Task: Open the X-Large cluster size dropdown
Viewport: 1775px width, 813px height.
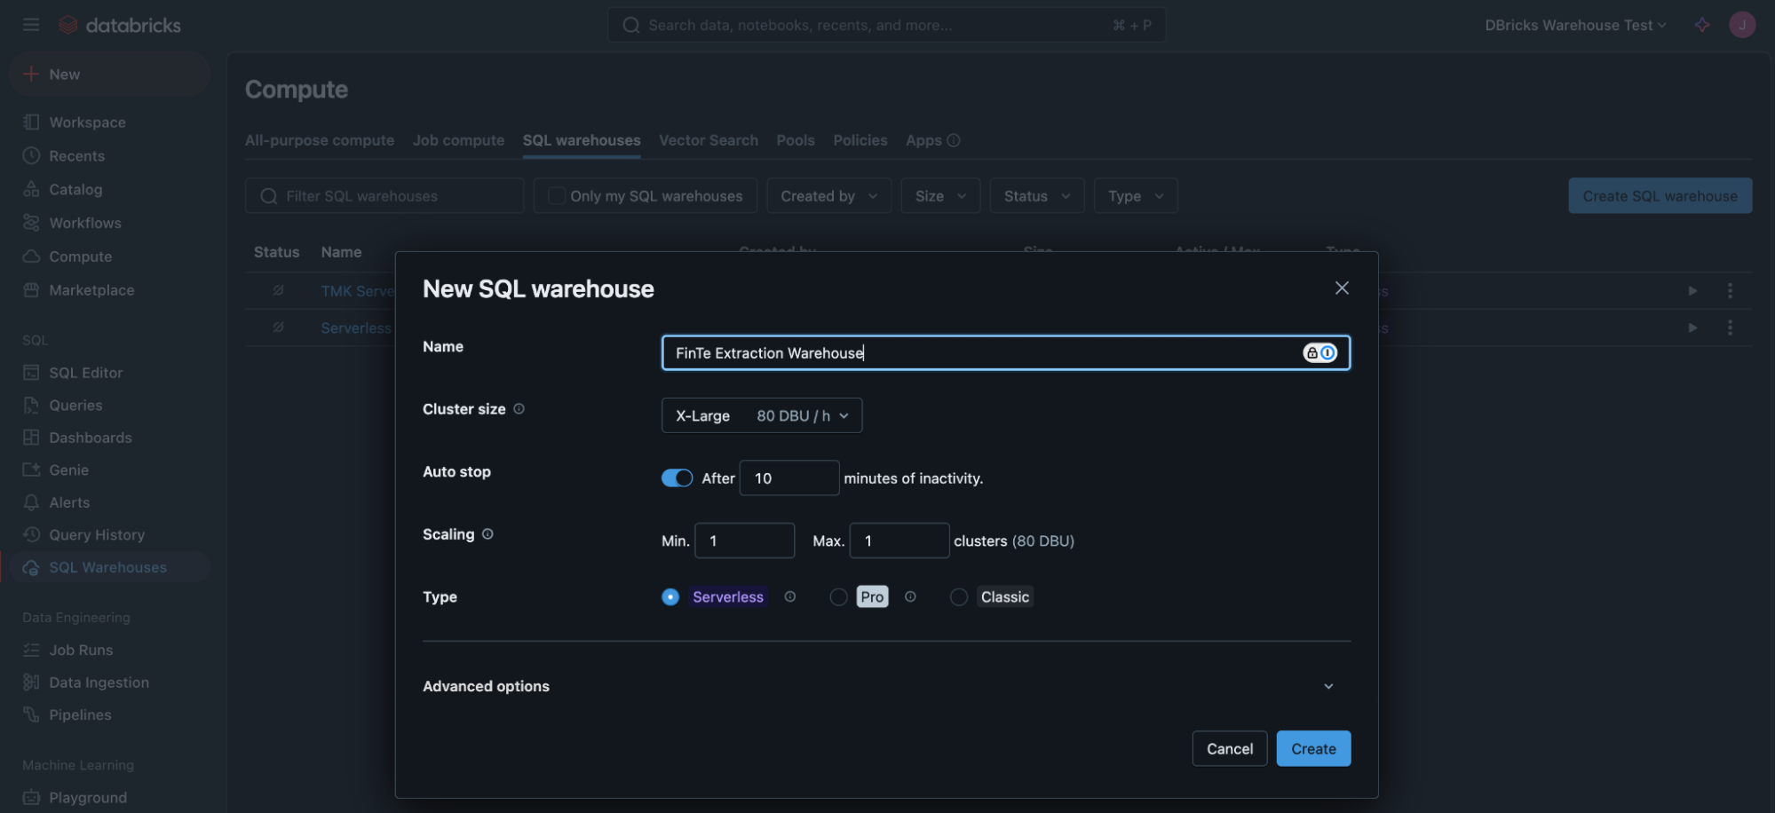Action: coord(762,415)
